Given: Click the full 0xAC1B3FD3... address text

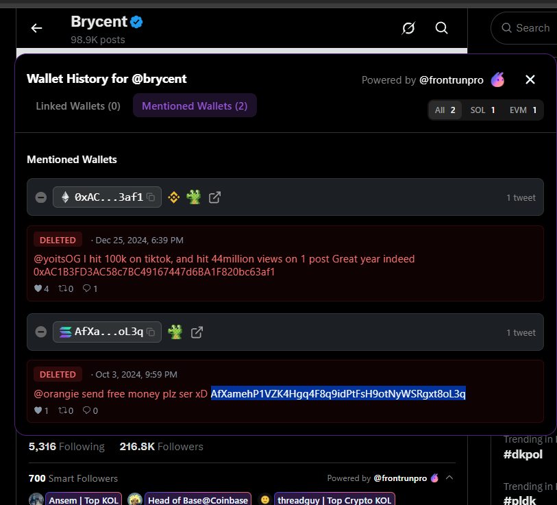Looking at the screenshot, I should click(154, 272).
